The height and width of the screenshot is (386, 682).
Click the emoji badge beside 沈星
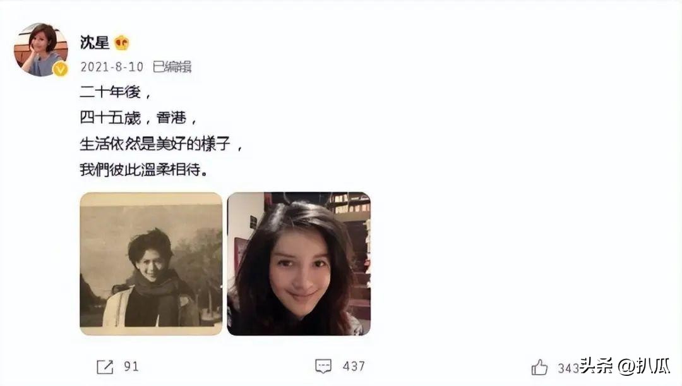pyautogui.click(x=122, y=43)
